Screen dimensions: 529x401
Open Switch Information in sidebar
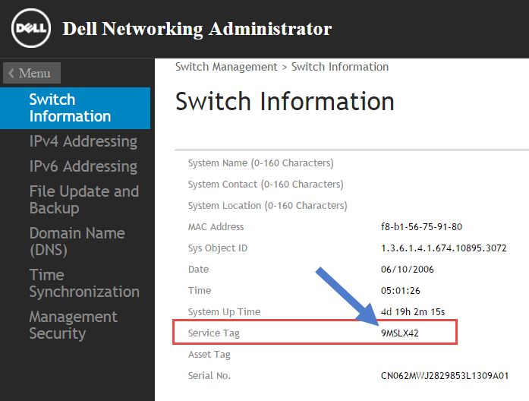point(75,108)
